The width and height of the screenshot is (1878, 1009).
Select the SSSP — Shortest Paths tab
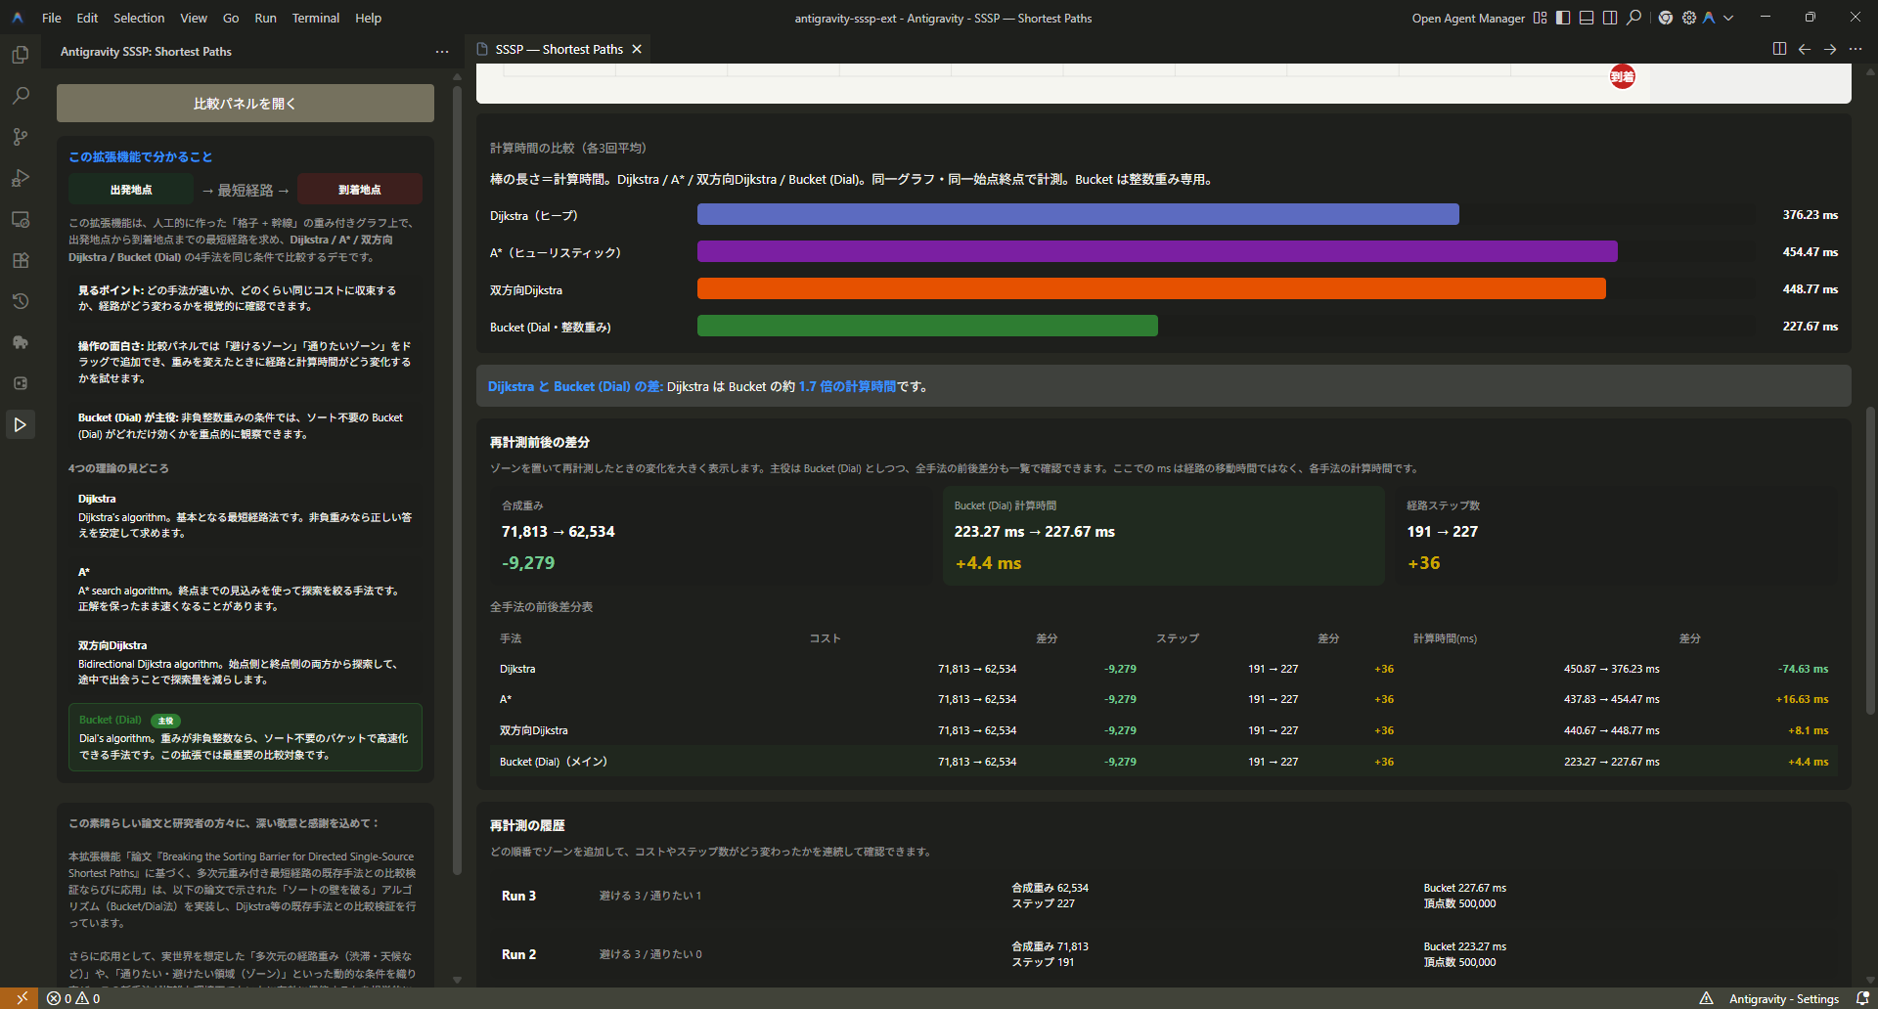click(x=559, y=49)
